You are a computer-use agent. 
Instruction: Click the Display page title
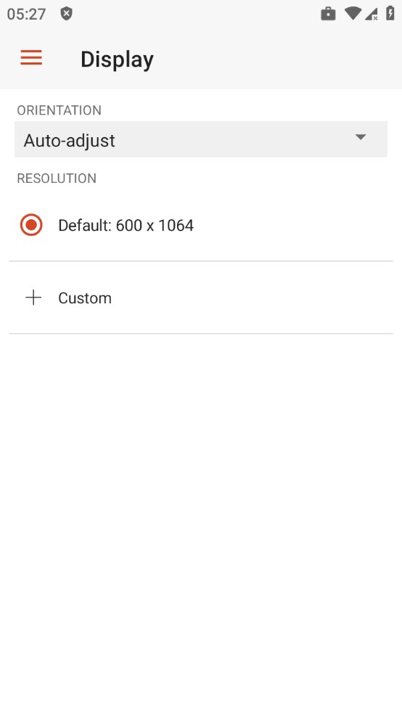[x=117, y=59]
